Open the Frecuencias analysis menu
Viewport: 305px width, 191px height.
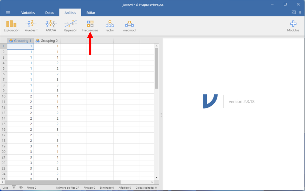click(90, 26)
